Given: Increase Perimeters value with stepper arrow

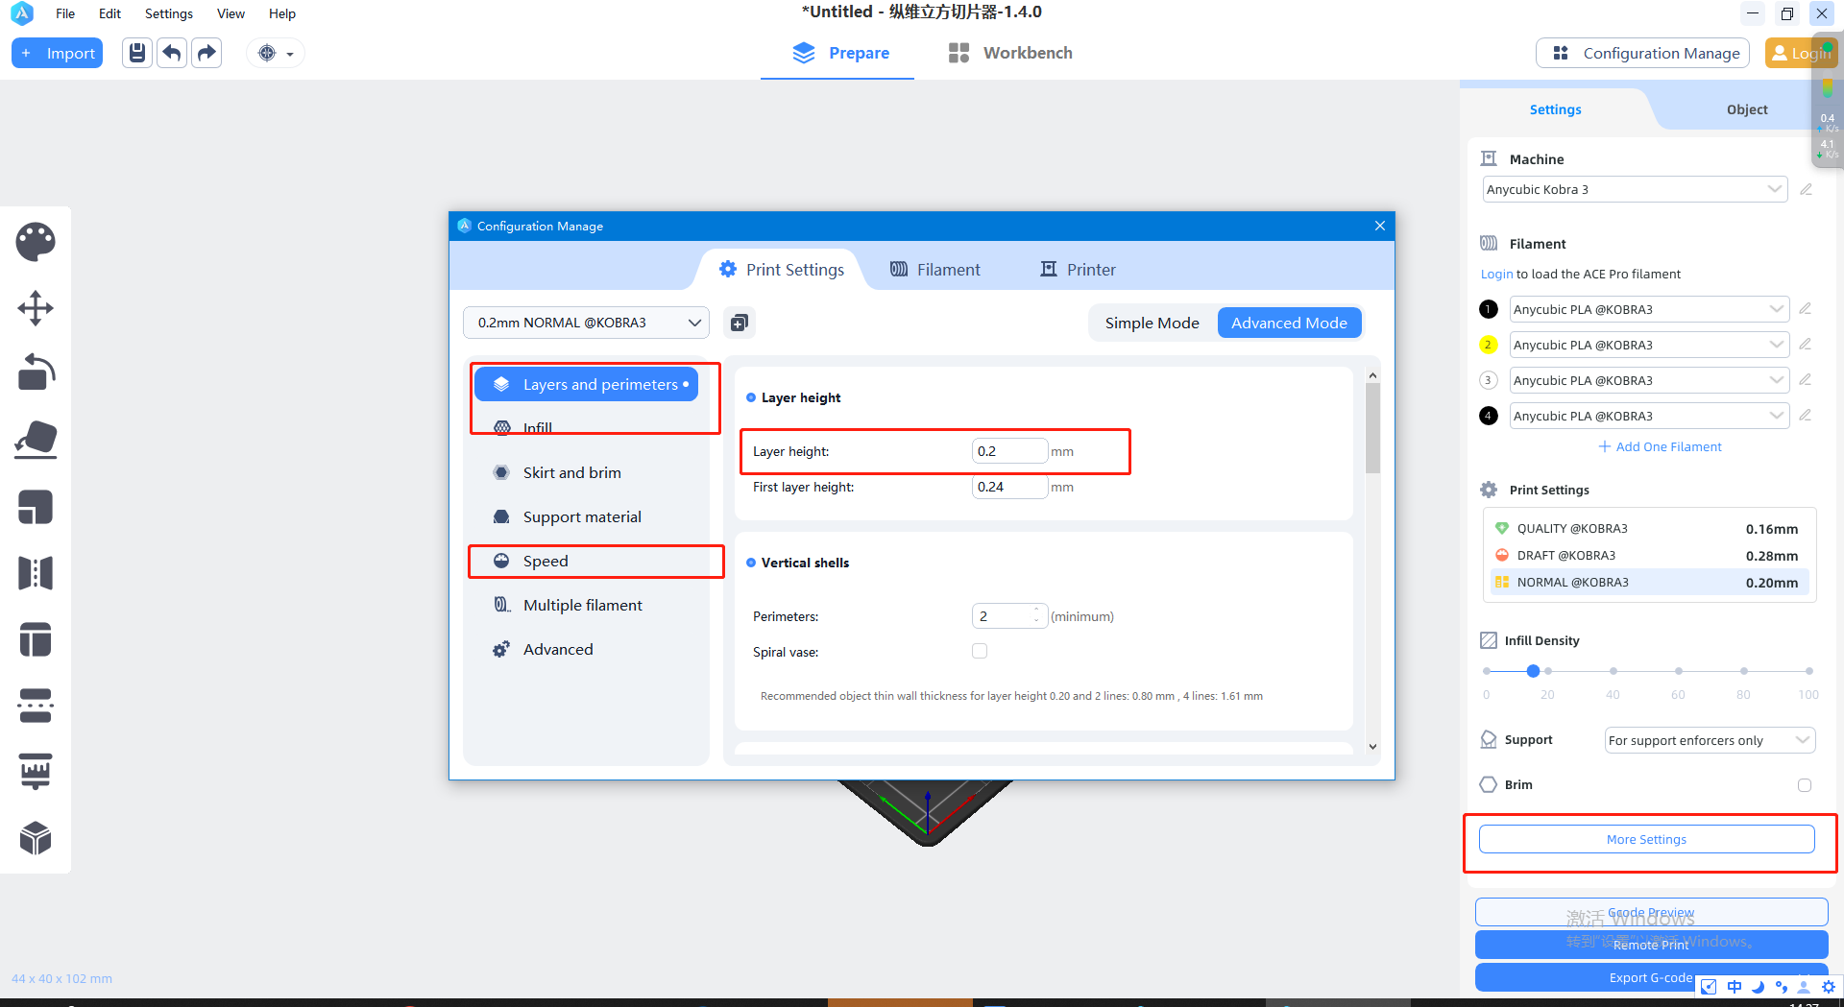Looking at the screenshot, I should click(x=1036, y=611).
